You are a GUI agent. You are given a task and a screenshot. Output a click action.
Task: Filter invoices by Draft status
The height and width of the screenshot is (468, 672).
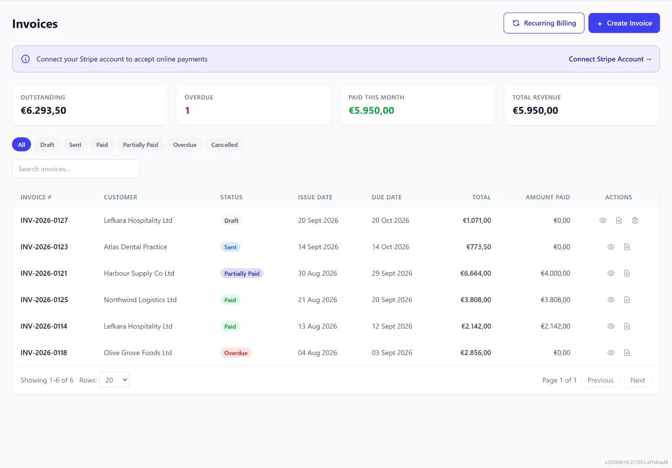47,144
